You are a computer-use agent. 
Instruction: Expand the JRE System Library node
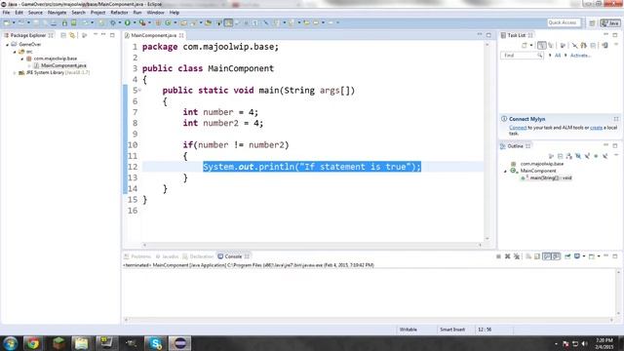(15, 73)
